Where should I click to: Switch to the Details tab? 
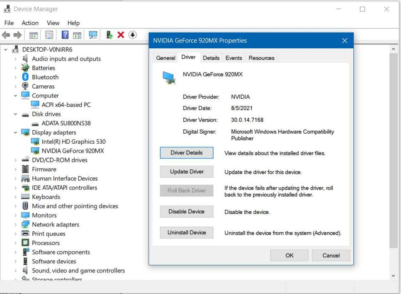tap(211, 58)
